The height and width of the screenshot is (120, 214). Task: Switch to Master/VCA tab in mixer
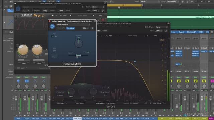(x=192, y=32)
